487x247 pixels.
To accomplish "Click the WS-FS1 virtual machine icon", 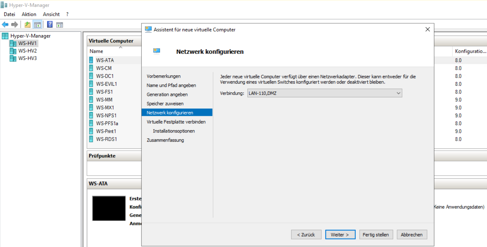I will [92, 92].
